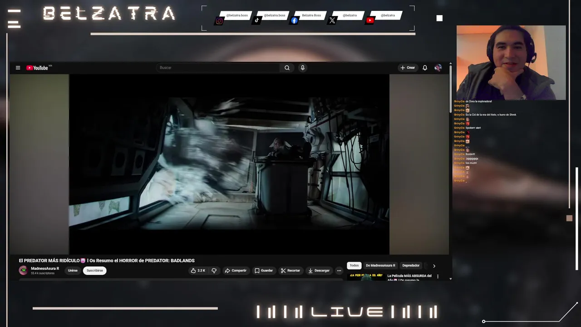Select the De MadnessAsura R chip
The width and height of the screenshot is (581, 327).
380,266
